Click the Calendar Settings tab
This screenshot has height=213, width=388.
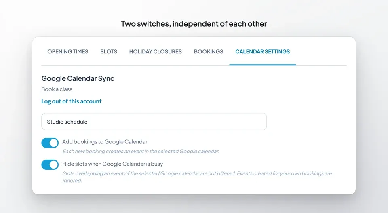pyautogui.click(x=263, y=51)
